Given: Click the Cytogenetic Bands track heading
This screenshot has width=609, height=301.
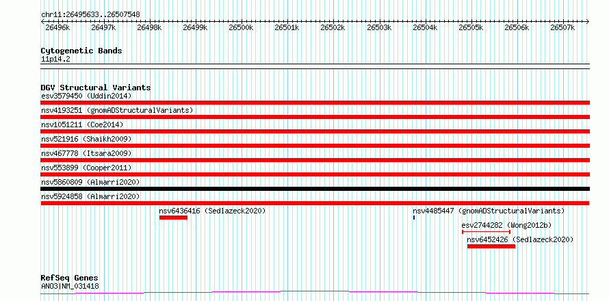Looking at the screenshot, I should coord(81,51).
